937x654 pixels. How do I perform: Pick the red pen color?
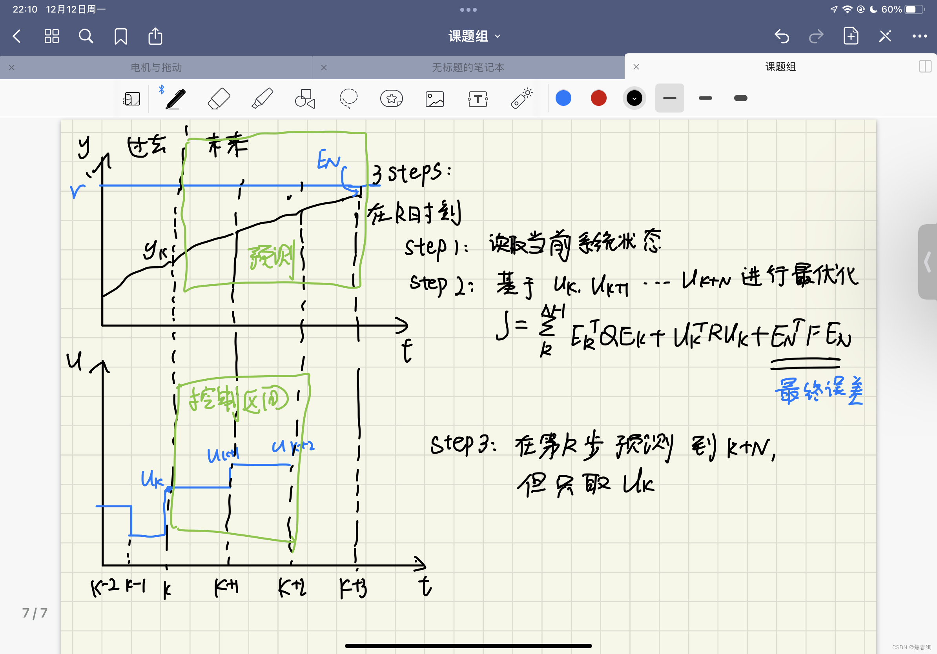click(x=598, y=98)
